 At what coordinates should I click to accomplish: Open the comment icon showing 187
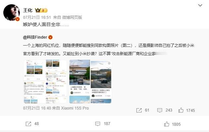(103, 124)
